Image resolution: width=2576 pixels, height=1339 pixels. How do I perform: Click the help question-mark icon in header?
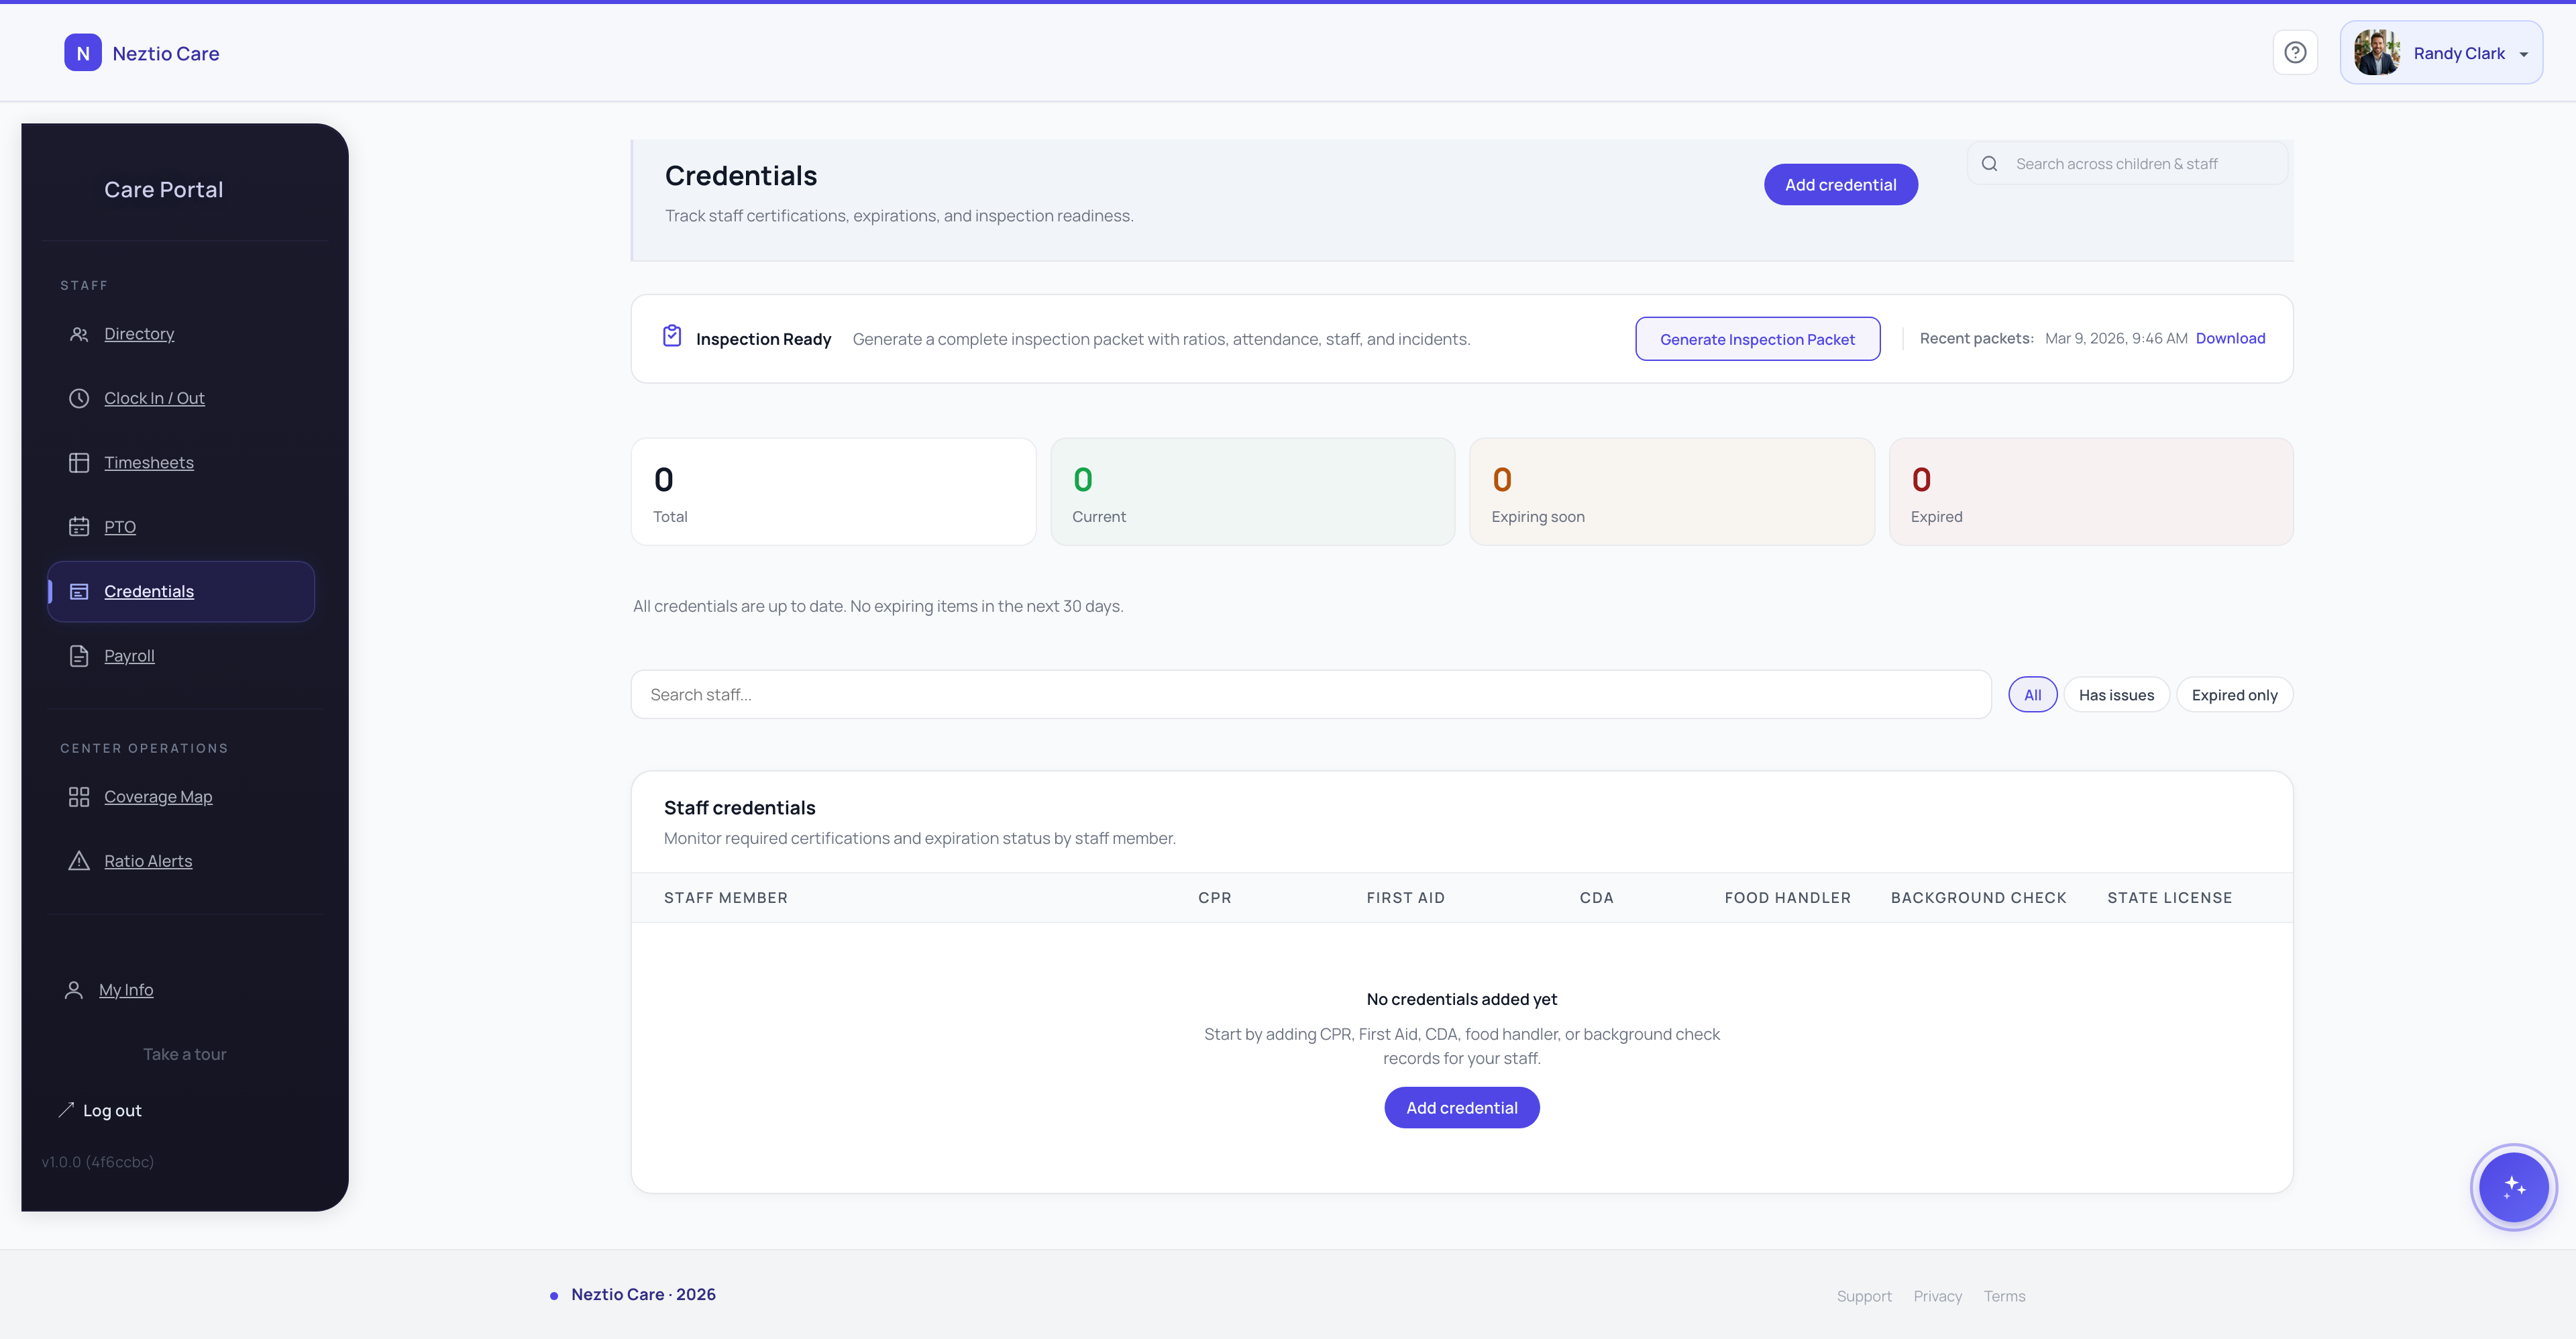2295,52
